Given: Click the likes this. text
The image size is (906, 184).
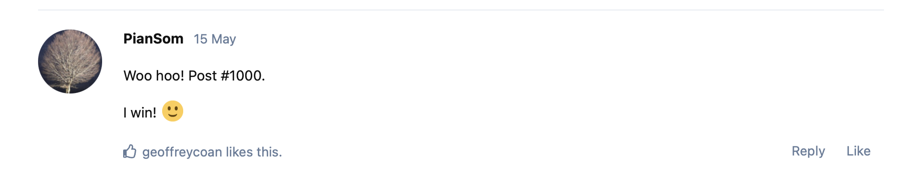Looking at the screenshot, I should point(254,152).
